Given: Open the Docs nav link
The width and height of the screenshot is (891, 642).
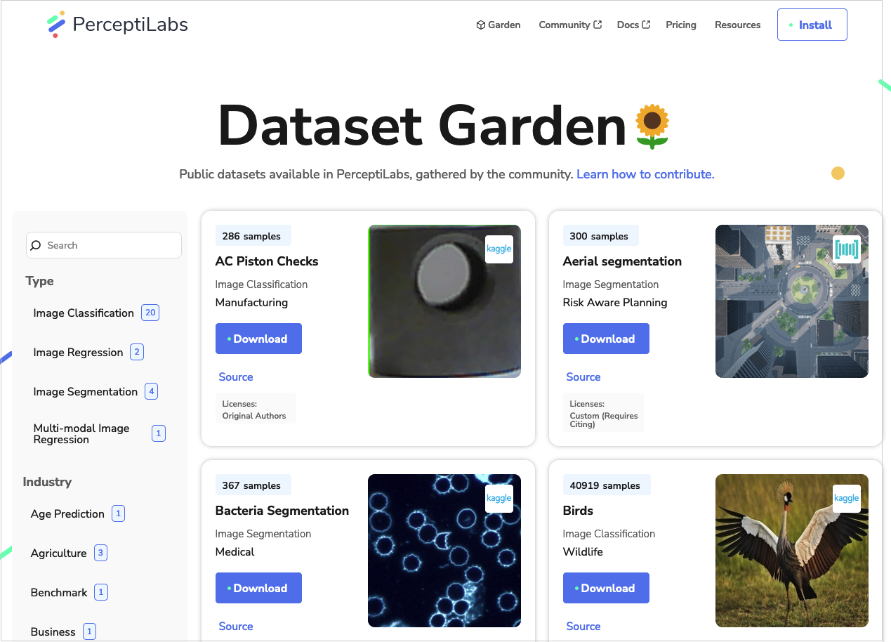Looking at the screenshot, I should 633,25.
